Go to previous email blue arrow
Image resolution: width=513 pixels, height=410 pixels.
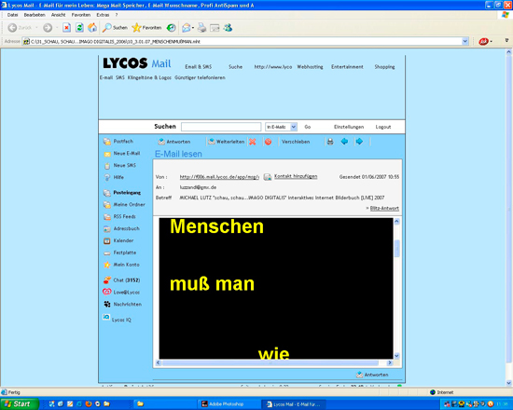tap(344, 142)
